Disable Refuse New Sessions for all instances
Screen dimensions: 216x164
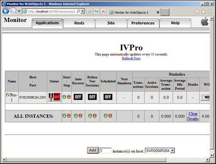95,116
